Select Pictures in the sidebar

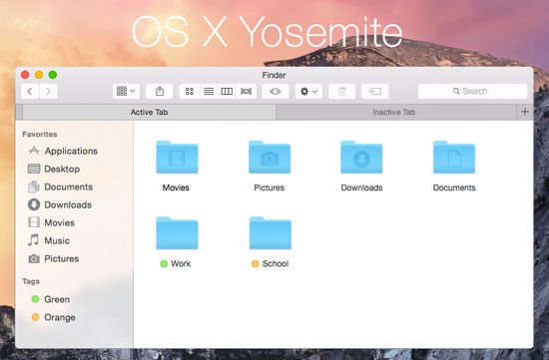pos(54,258)
